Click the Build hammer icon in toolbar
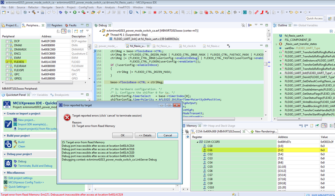Image resolution: width=335 pixels, height=196 pixels. (34, 12)
